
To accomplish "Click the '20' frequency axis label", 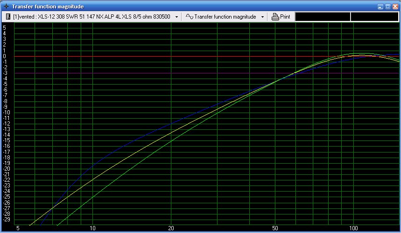I will click(171, 228).
